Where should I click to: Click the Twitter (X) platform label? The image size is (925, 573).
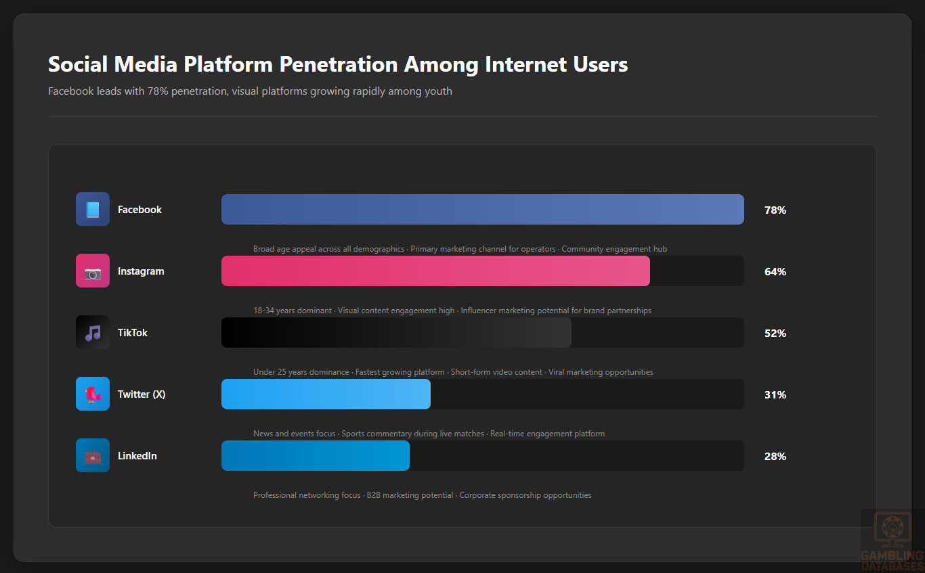pyautogui.click(x=142, y=394)
